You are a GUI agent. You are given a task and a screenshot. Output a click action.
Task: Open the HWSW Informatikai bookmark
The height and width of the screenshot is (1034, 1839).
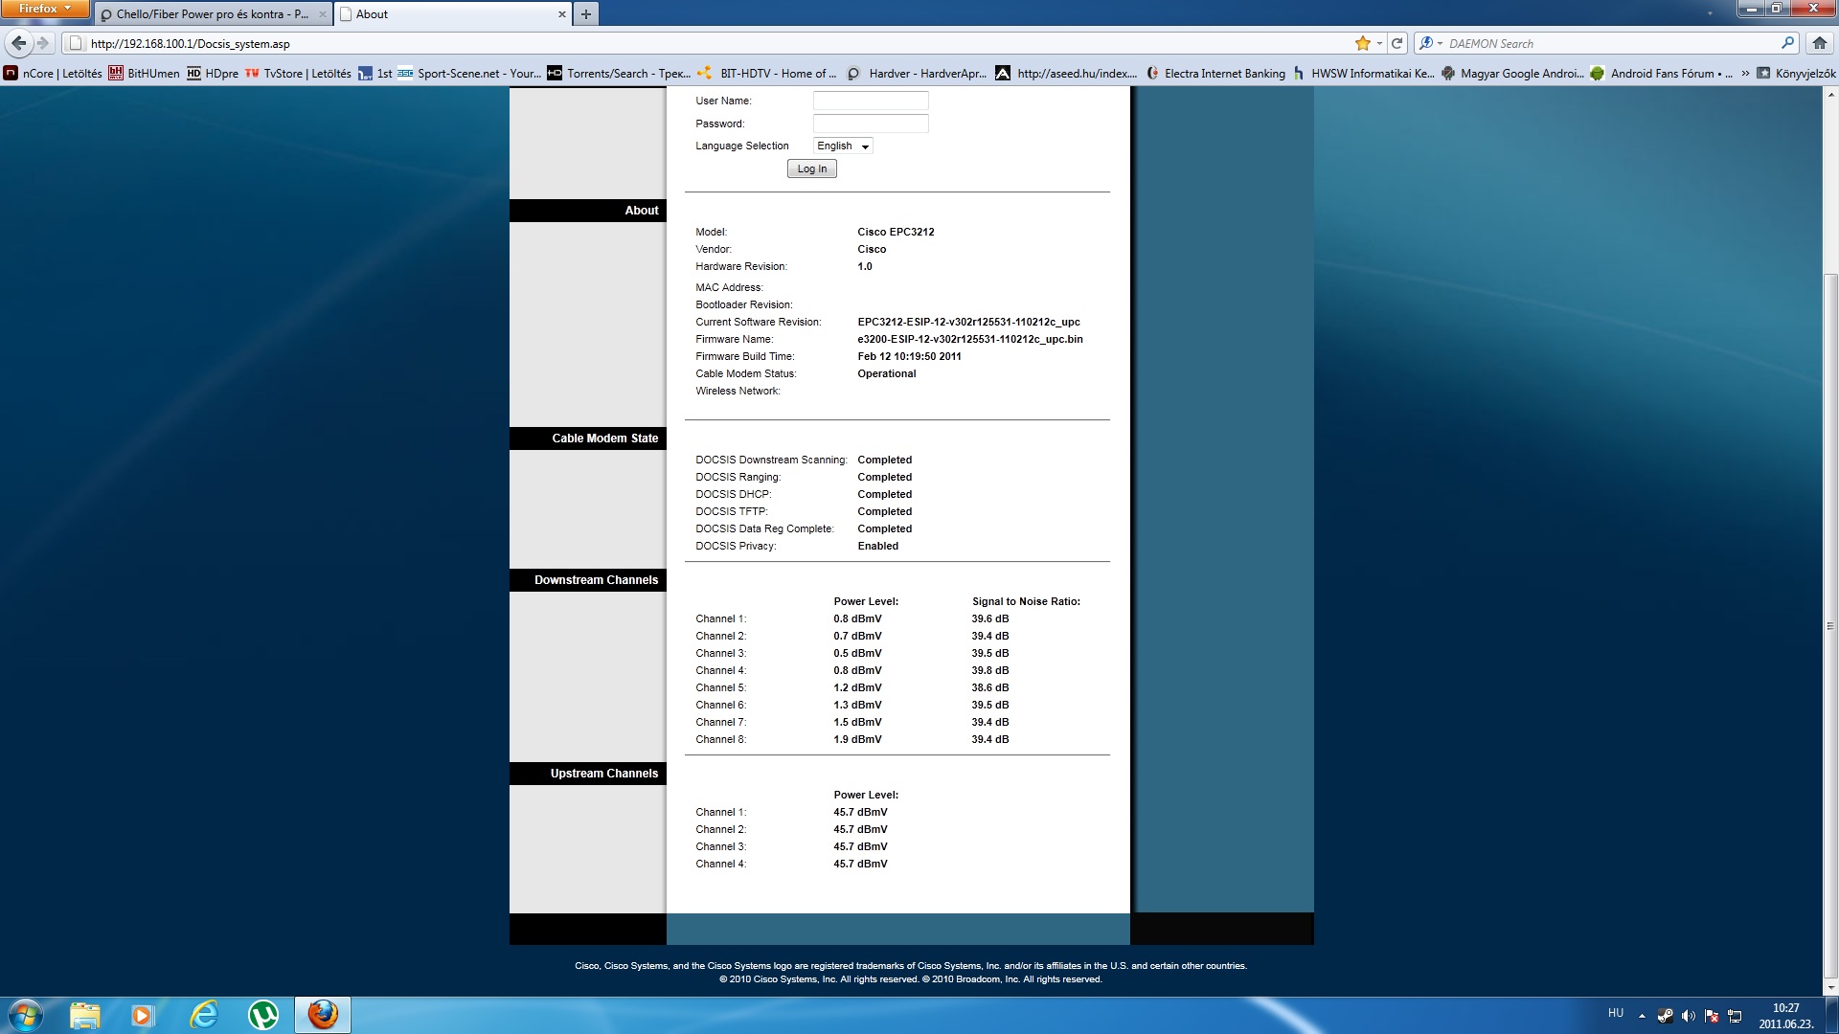point(1363,73)
